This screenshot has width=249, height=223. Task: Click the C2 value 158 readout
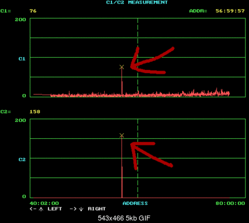pyautogui.click(x=35, y=111)
